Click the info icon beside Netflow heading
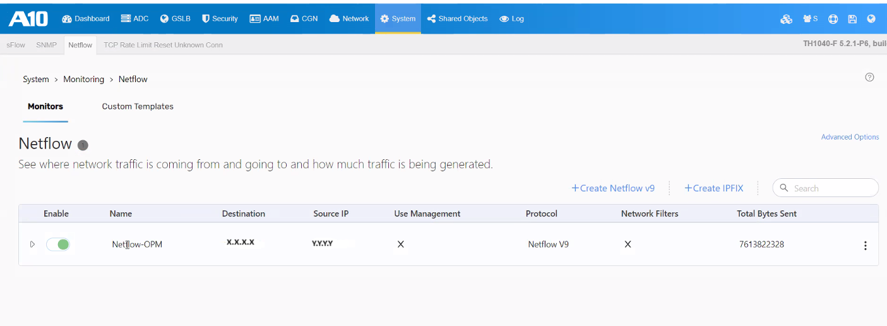The height and width of the screenshot is (326, 887). (83, 145)
